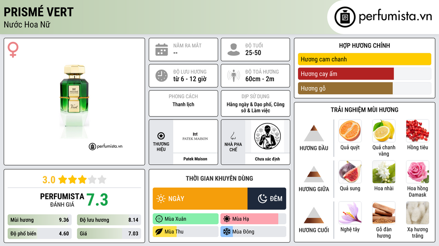Click the perfumista.vn watermark under bottle

coord(105,146)
